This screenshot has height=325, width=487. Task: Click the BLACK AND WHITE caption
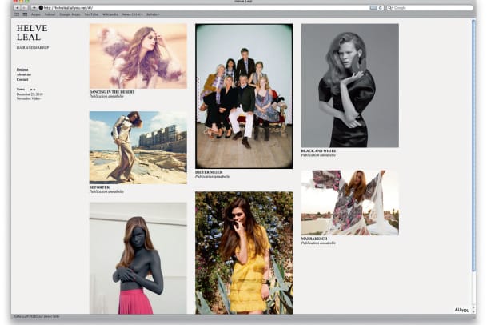(x=318, y=150)
